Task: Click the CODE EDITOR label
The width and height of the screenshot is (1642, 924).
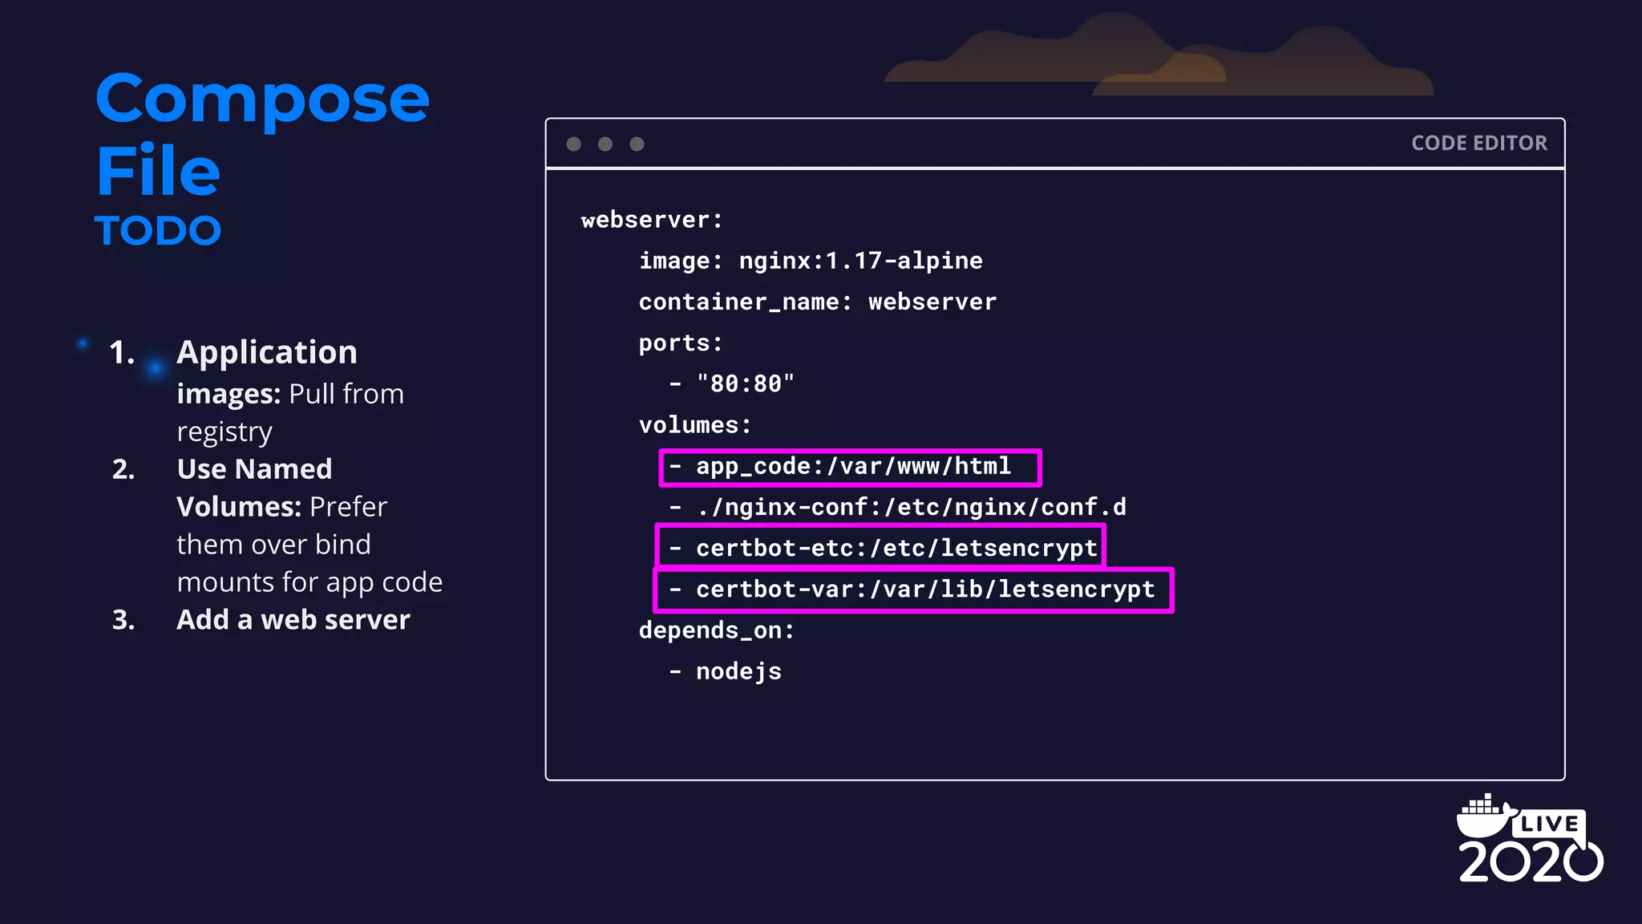Action: coord(1478,144)
